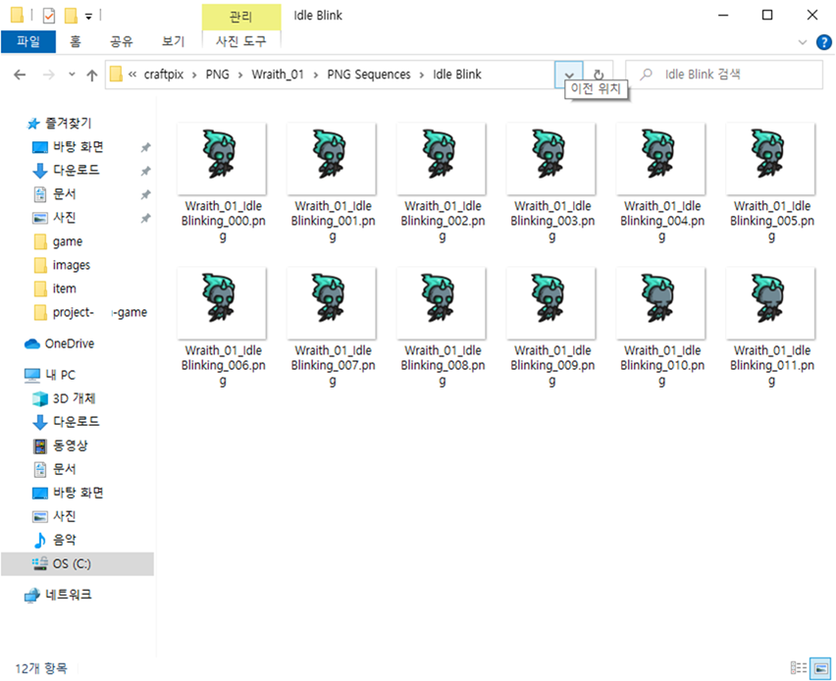Open the 파일 menu tab
The image size is (836, 681).
pos(28,41)
